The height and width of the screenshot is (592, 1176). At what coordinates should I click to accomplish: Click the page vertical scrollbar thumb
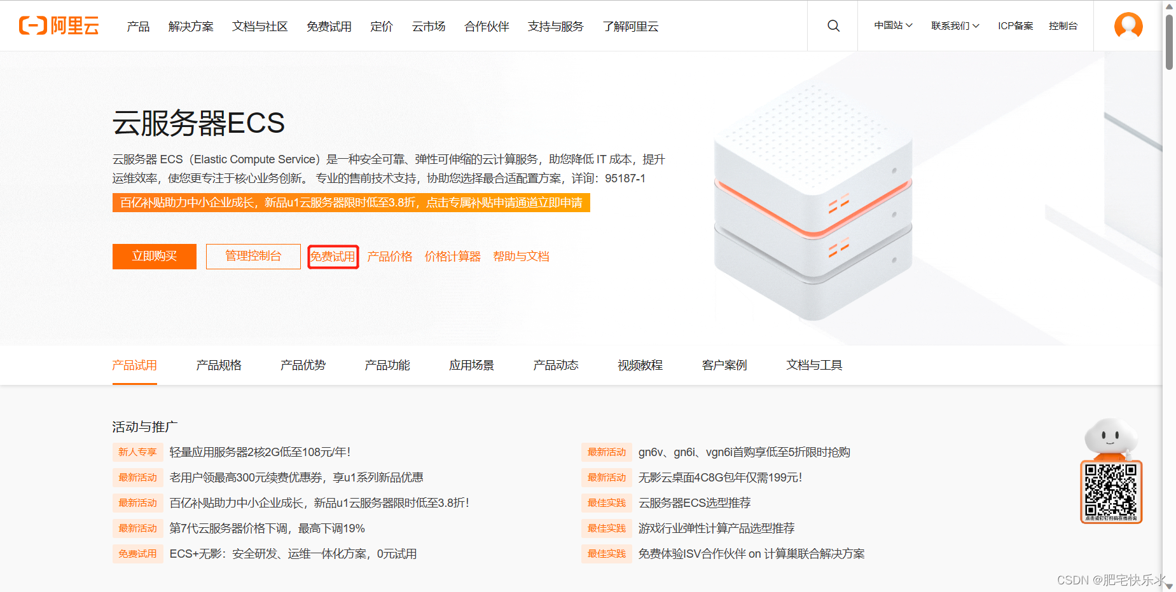click(x=1169, y=42)
